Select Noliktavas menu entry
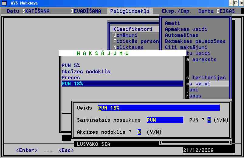Image resolution: width=244 pixels, height=158 pixels. [x=128, y=47]
